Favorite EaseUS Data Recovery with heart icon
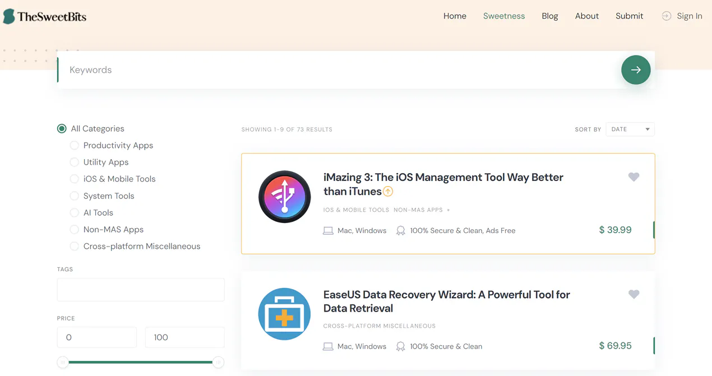712x376 pixels. click(634, 294)
